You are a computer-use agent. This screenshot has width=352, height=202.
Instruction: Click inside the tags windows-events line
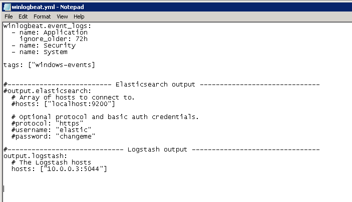click(x=49, y=65)
